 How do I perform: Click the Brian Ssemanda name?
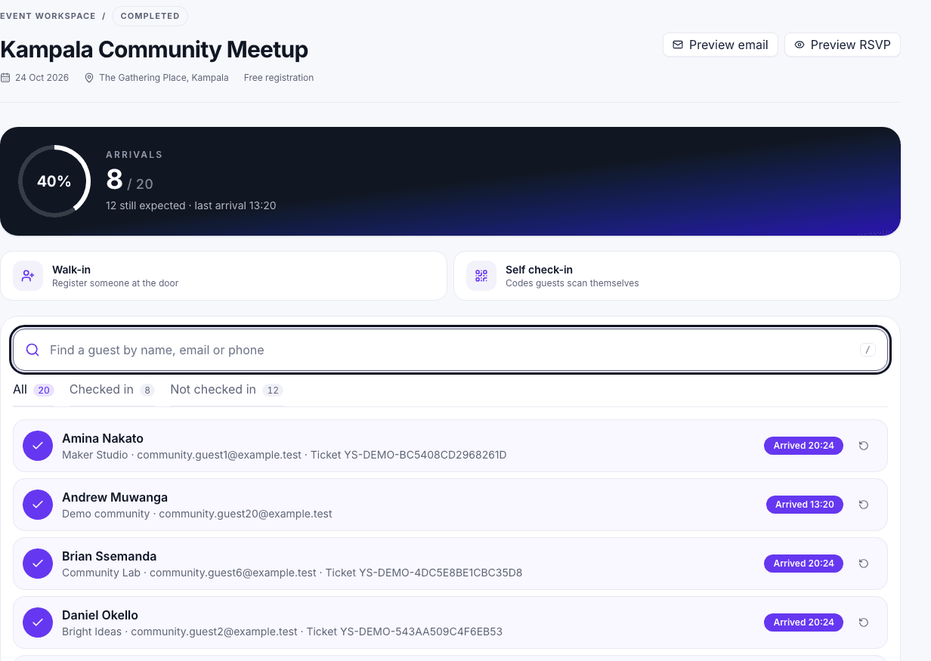(x=110, y=556)
